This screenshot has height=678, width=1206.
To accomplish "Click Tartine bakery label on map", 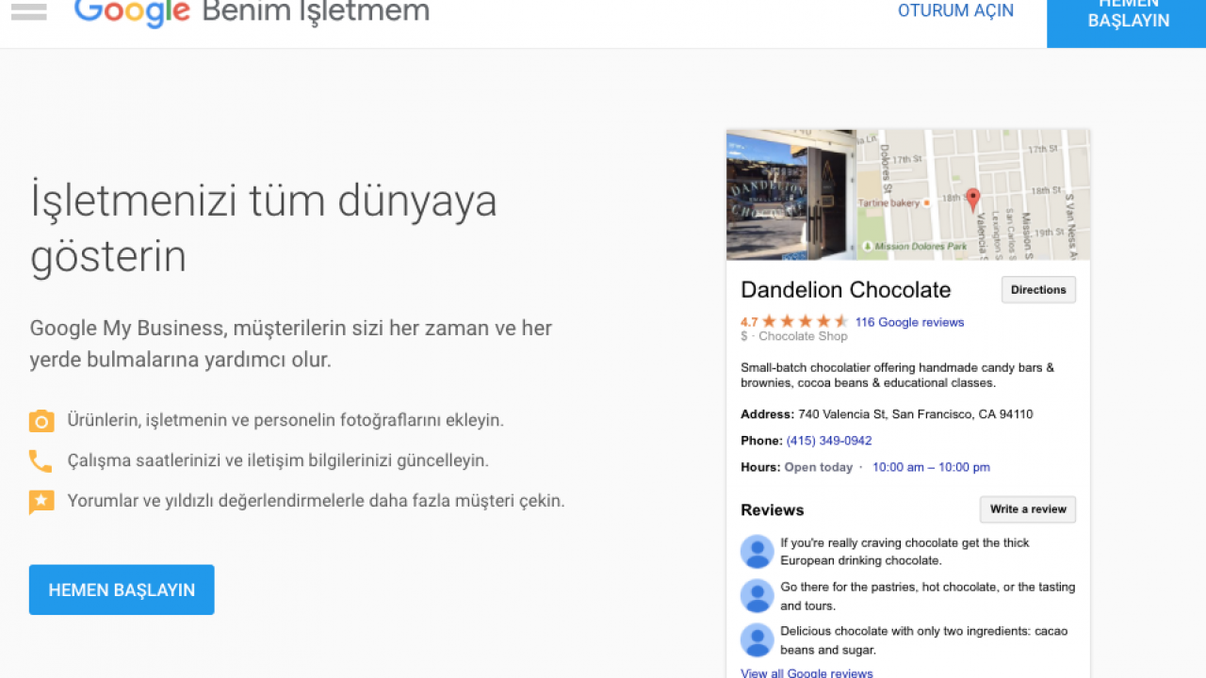I will point(888,203).
